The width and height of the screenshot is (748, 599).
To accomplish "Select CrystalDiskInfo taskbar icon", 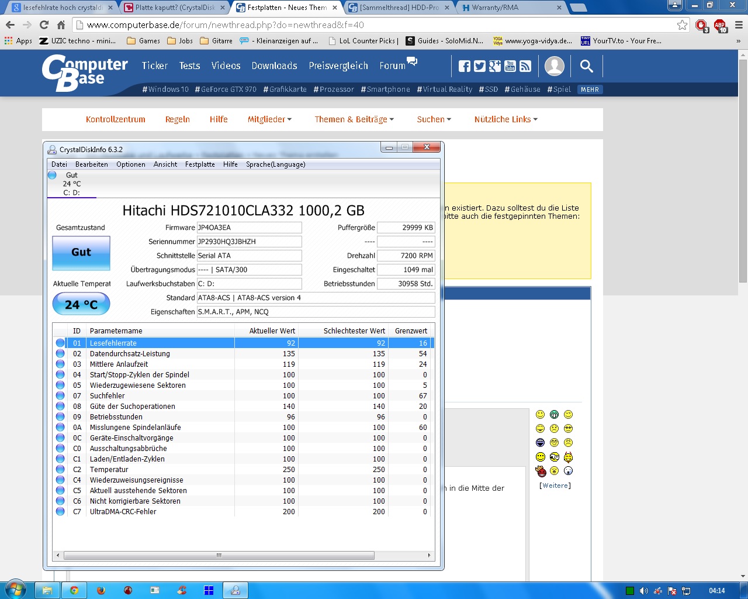I will pos(236,590).
